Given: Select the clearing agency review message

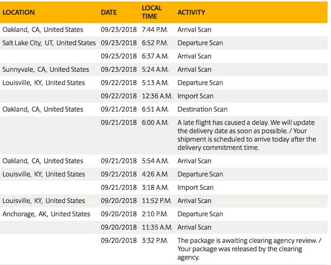Looking at the screenshot, I should click(x=249, y=249).
